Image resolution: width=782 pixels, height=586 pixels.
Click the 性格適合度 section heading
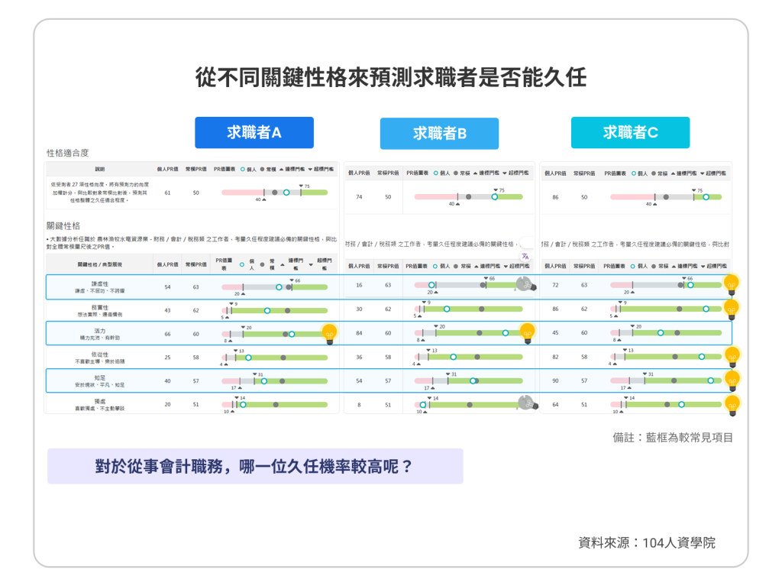(67, 153)
